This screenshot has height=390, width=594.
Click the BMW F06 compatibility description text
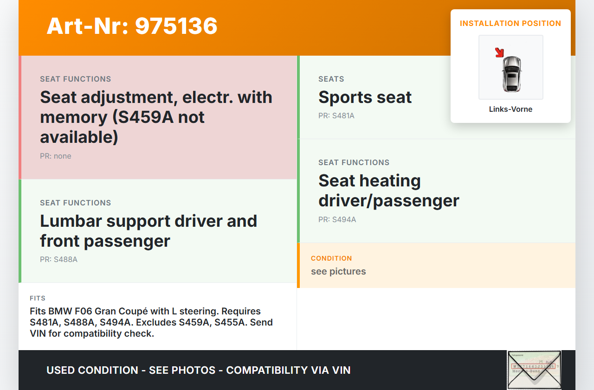tap(151, 322)
